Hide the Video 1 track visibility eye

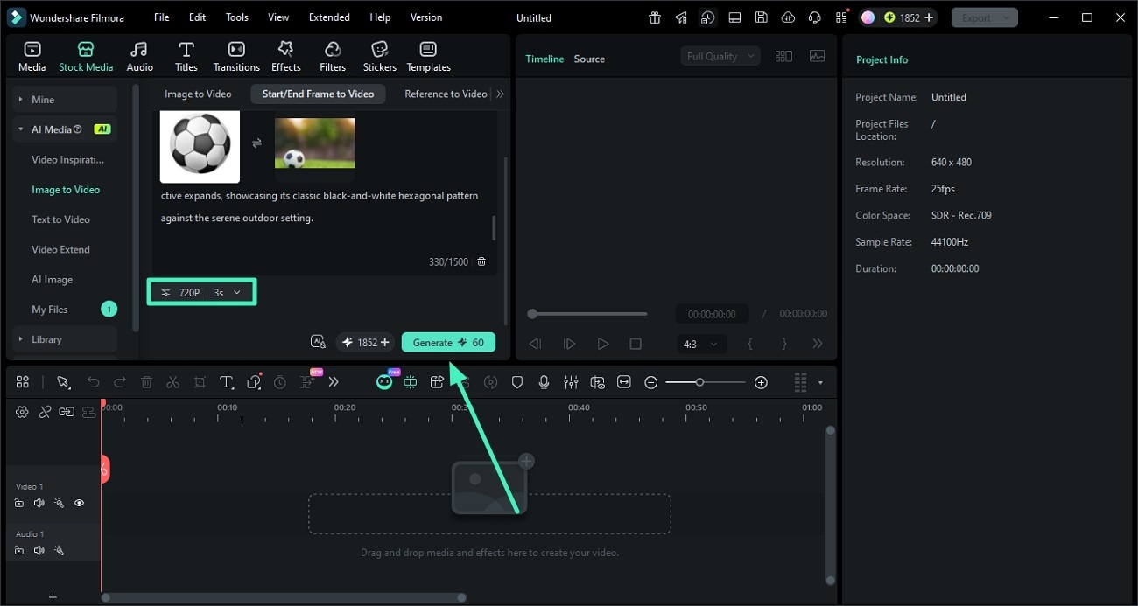tap(79, 503)
